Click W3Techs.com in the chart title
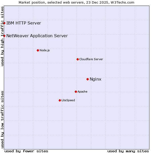Viewport: 153px width, 153px height. [123, 2]
